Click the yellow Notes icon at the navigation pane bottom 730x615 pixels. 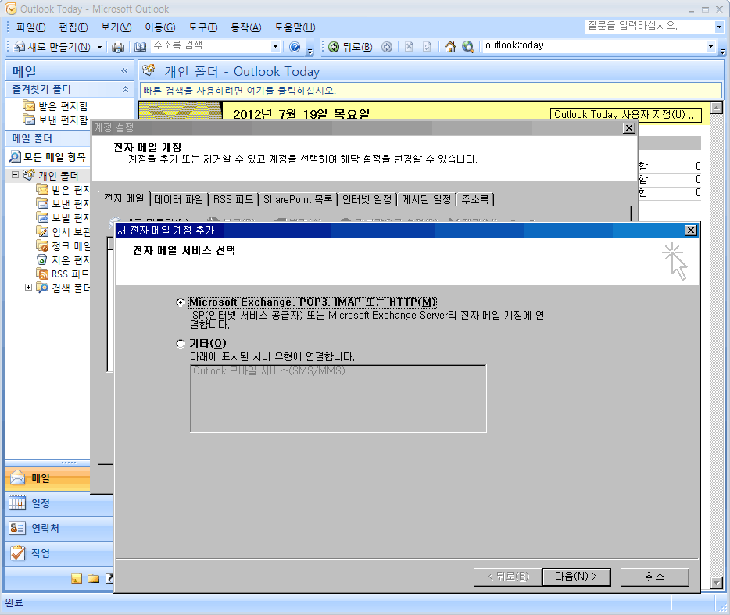tap(77, 578)
